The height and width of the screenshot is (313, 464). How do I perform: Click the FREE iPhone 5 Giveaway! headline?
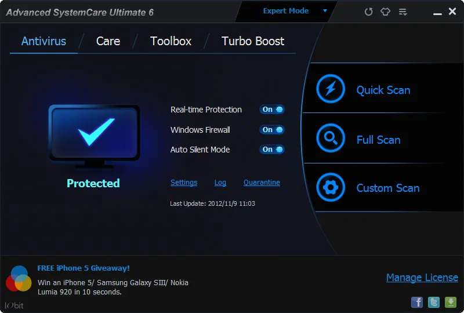tap(84, 268)
